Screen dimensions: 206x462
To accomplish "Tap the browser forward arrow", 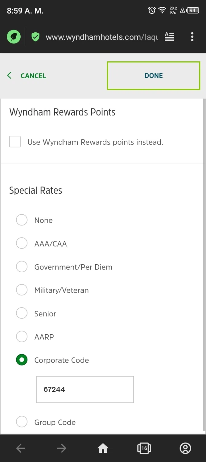I will pyautogui.click(x=61, y=448).
